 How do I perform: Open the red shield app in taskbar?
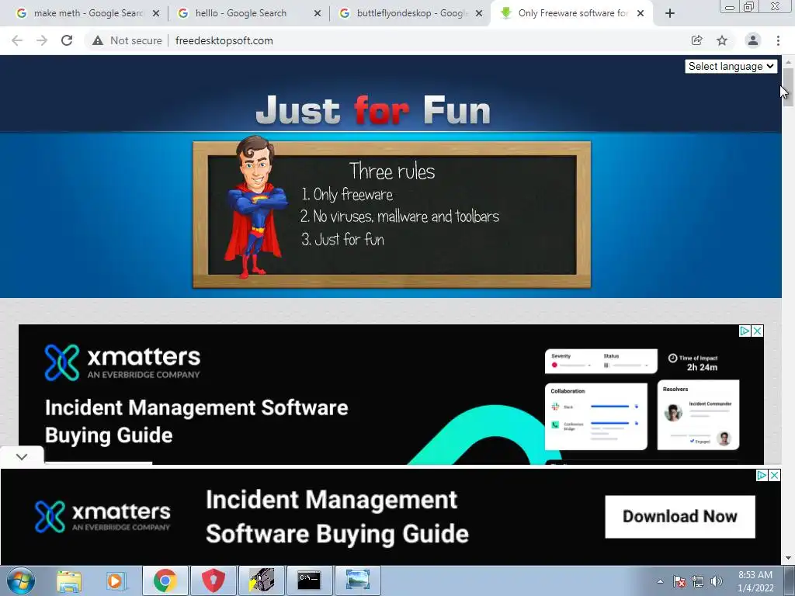(214, 580)
